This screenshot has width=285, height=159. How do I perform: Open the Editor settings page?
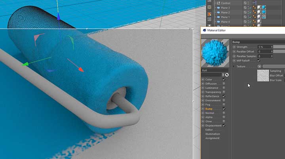209,130
